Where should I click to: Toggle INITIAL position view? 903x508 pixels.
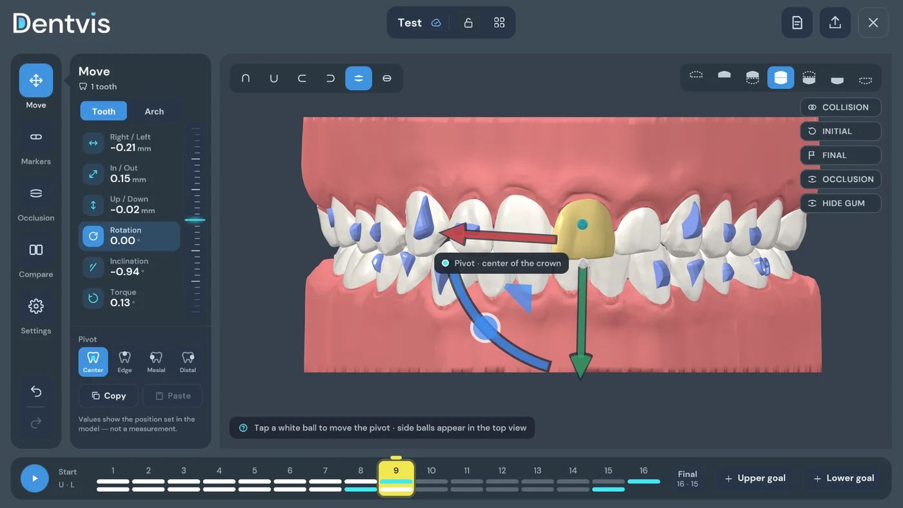click(x=840, y=131)
